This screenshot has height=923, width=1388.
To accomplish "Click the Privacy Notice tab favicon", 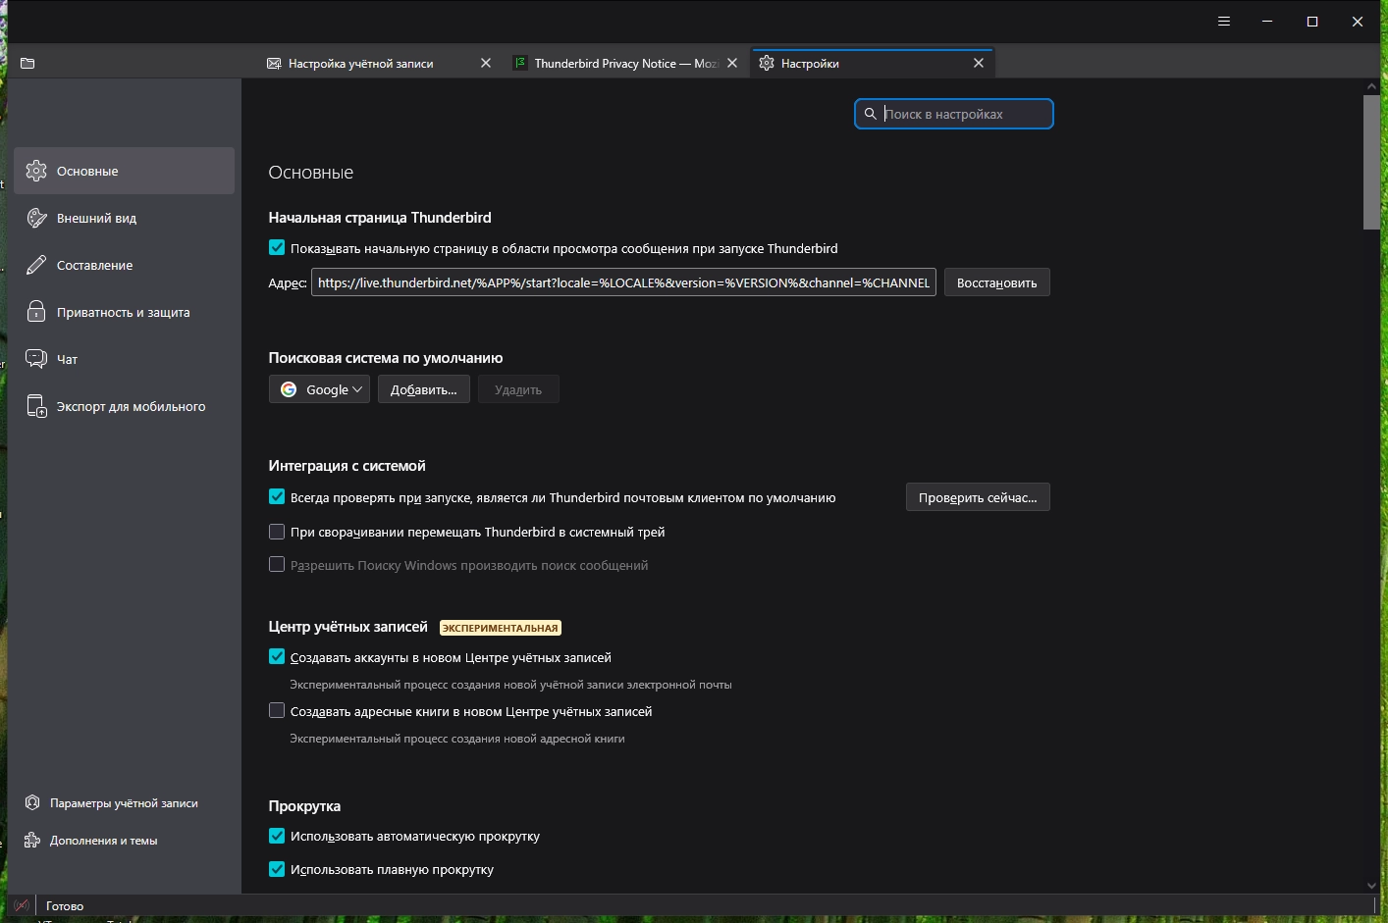I will pyautogui.click(x=520, y=64).
